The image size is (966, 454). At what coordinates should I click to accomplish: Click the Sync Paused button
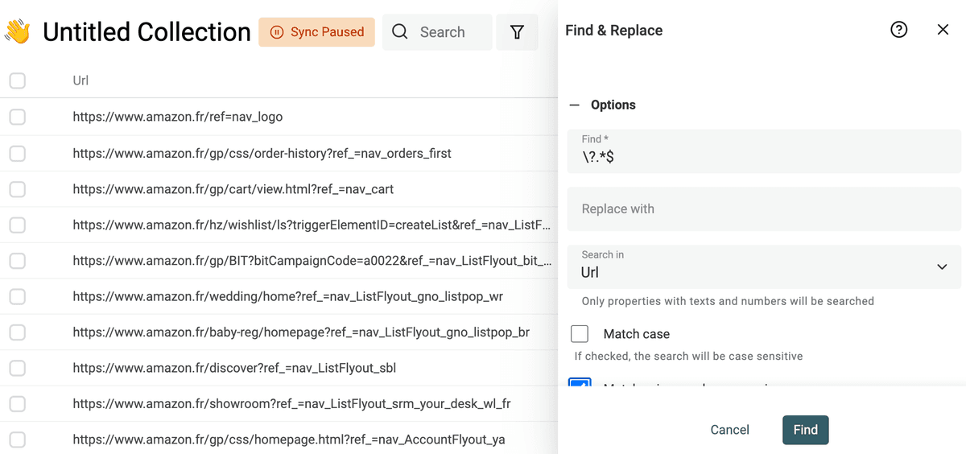316,32
